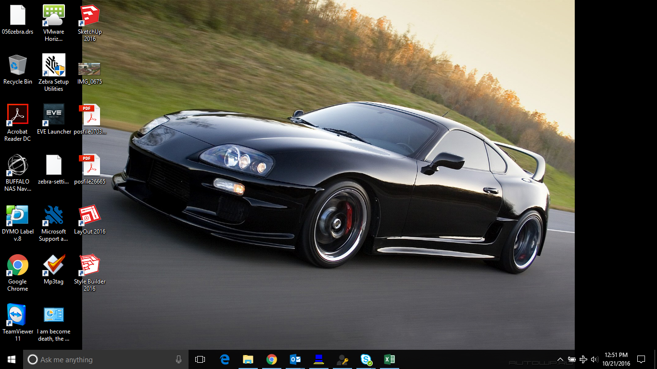Click the airplane mode tray icon
Viewport: 657px width, 369px height.
pyautogui.click(x=583, y=359)
